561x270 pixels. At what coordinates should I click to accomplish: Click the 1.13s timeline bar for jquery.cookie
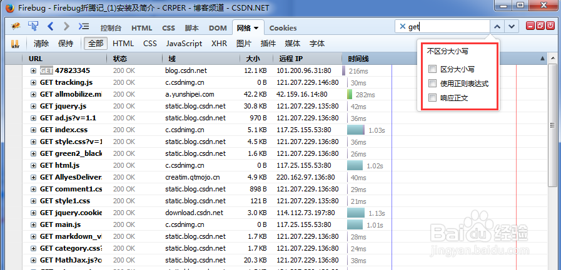tap(356, 213)
